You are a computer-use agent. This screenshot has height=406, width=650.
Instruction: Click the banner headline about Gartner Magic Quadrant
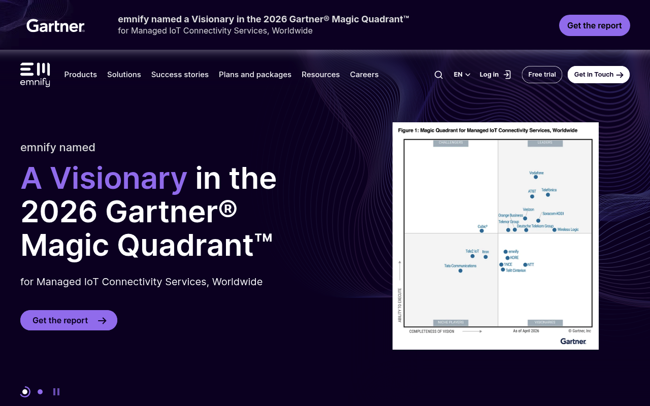[264, 19]
